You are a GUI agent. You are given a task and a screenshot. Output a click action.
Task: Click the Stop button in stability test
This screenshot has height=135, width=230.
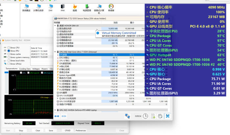click(21, 130)
